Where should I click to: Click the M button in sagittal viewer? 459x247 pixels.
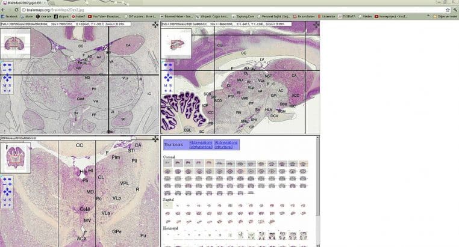click(x=166, y=85)
